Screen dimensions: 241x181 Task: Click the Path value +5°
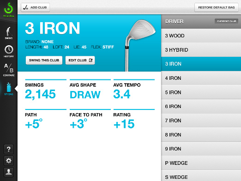(34, 124)
